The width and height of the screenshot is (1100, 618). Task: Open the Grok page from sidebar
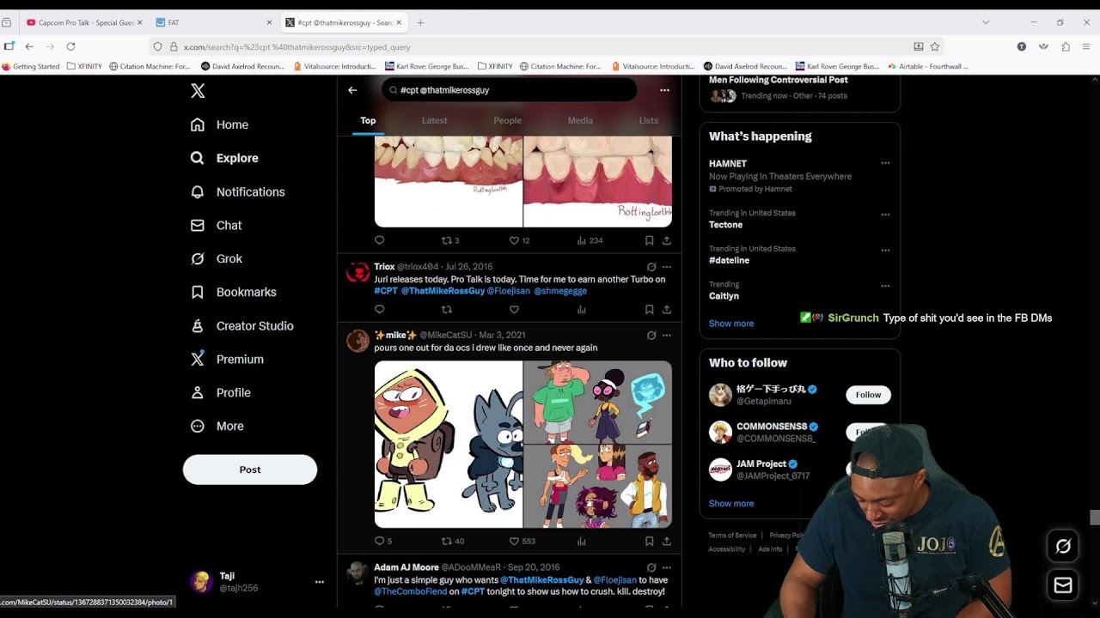[217, 258]
